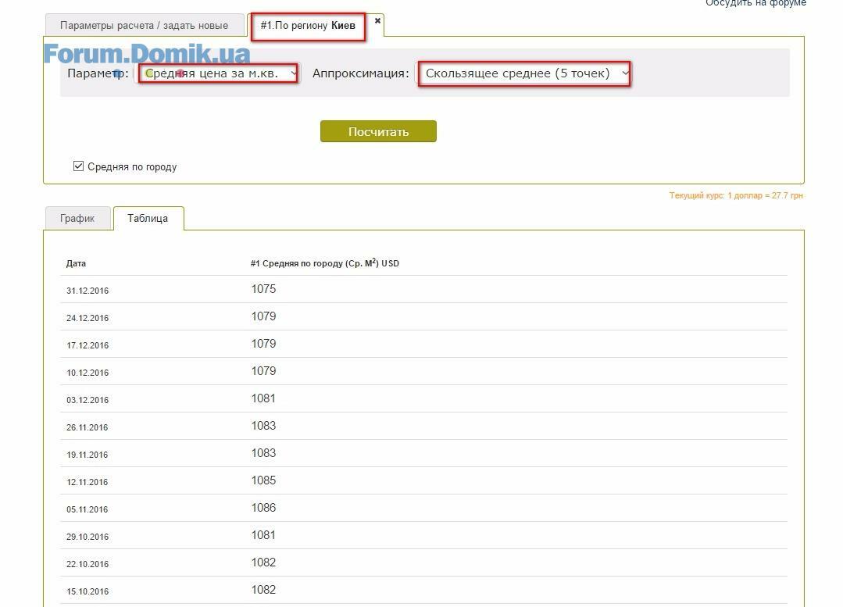Select the date cell 03.12.2016
Viewport: 843px width, 607px height.
click(x=88, y=401)
